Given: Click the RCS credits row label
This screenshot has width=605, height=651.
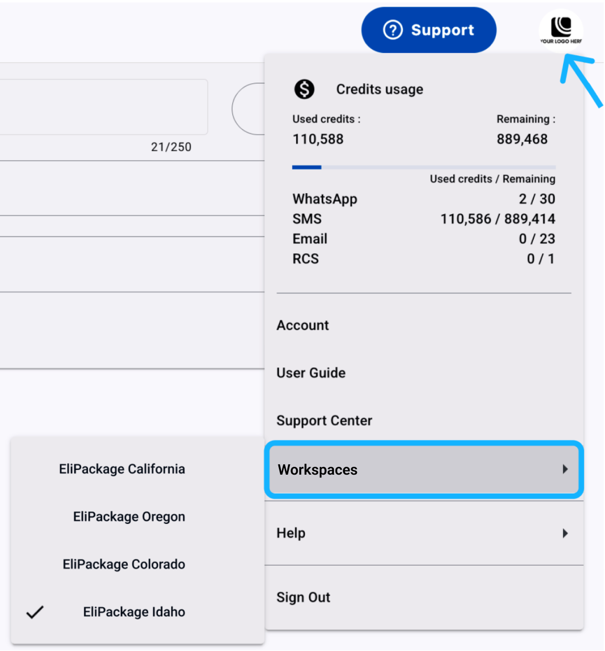Looking at the screenshot, I should (x=306, y=259).
